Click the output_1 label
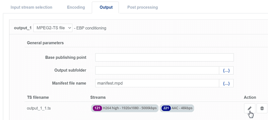This screenshot has height=120, width=268. [23, 28]
